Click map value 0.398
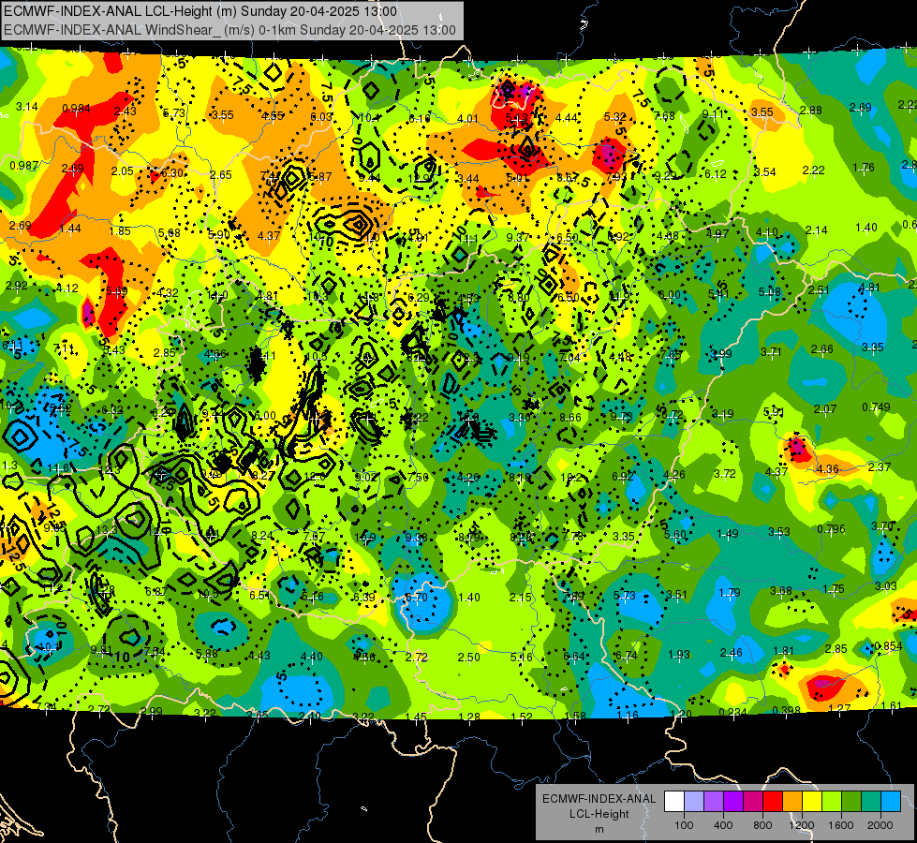 (x=786, y=710)
